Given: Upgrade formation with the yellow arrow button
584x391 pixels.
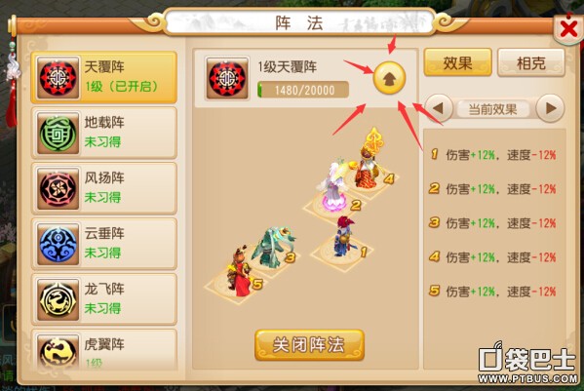Looking at the screenshot, I should (x=389, y=78).
